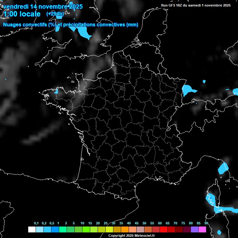238x238 pixels.
Task: Click the pale blue 0,1–0,2 legend swatch
Action: point(40,229)
